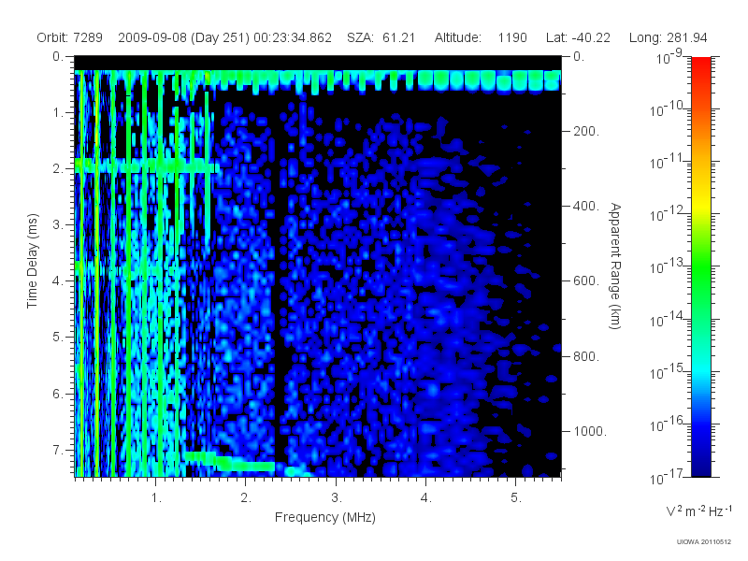
Task: Click the spectrogram plot area
Action: [x=318, y=266]
